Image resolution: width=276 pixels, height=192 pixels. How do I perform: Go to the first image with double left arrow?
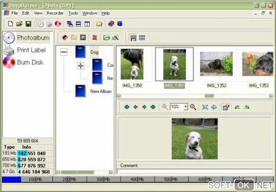coord(127,107)
